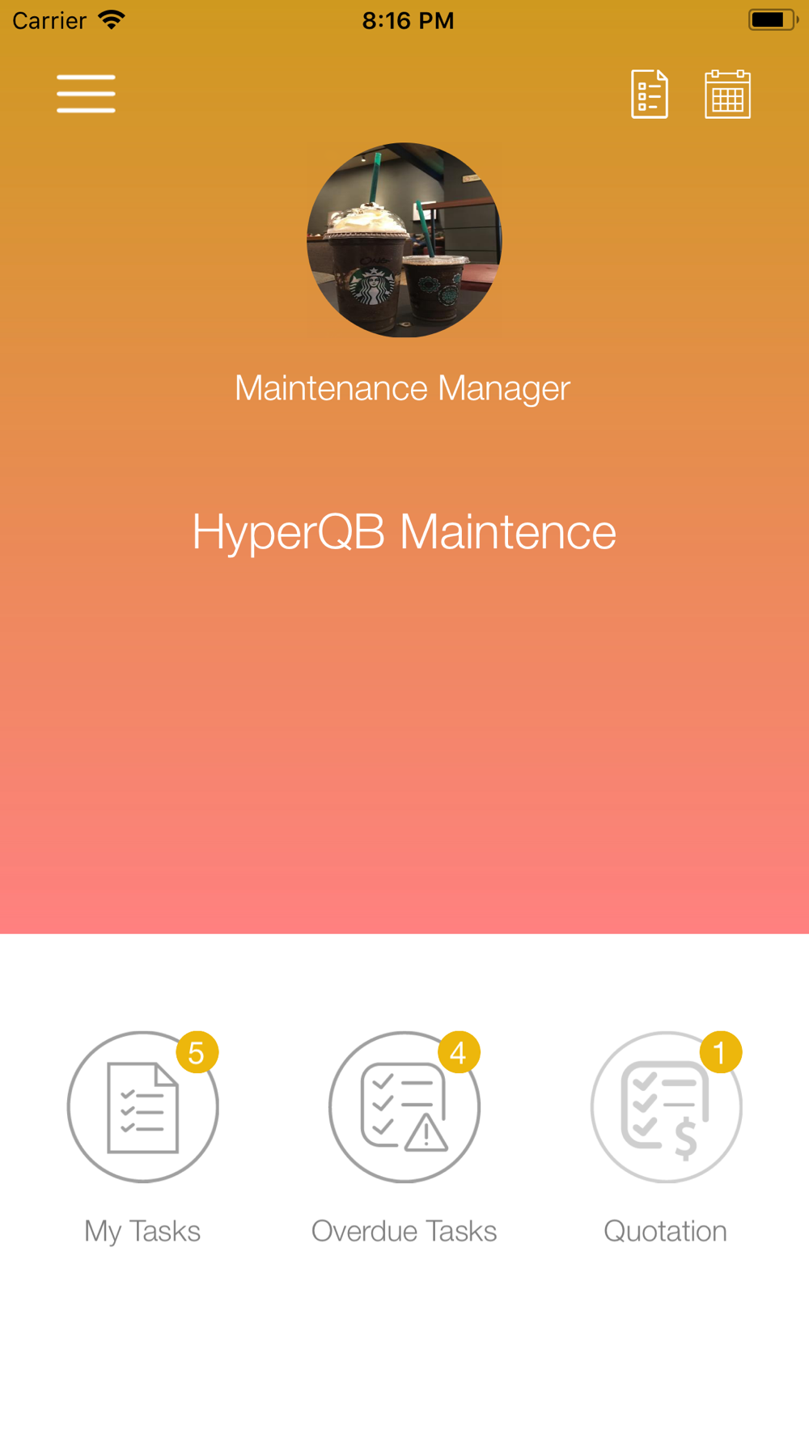
Task: Select the My Tasks label
Action: [142, 1232]
